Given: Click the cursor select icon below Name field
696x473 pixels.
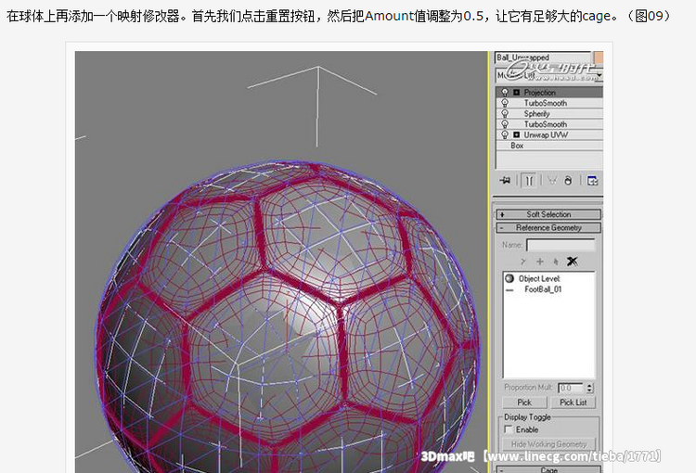Looking at the screenshot, I should pos(556,262).
